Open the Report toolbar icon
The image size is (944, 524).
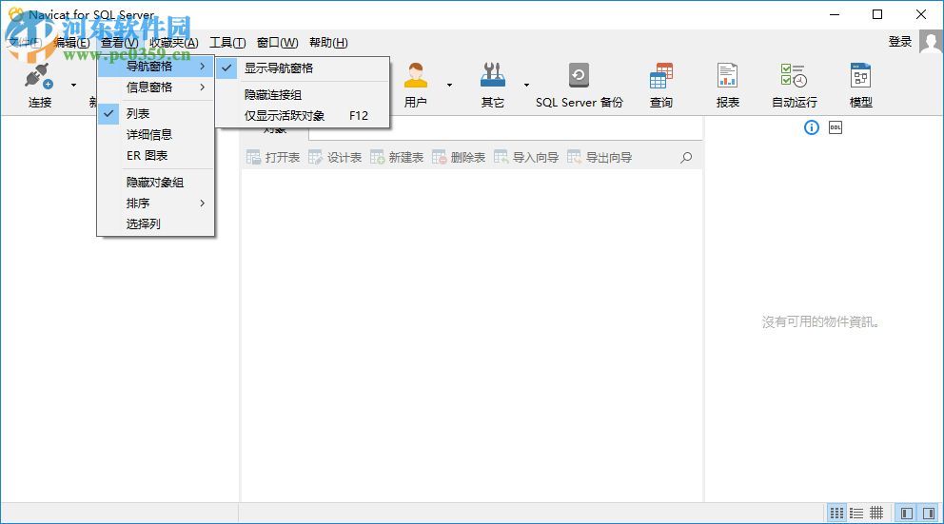(727, 75)
